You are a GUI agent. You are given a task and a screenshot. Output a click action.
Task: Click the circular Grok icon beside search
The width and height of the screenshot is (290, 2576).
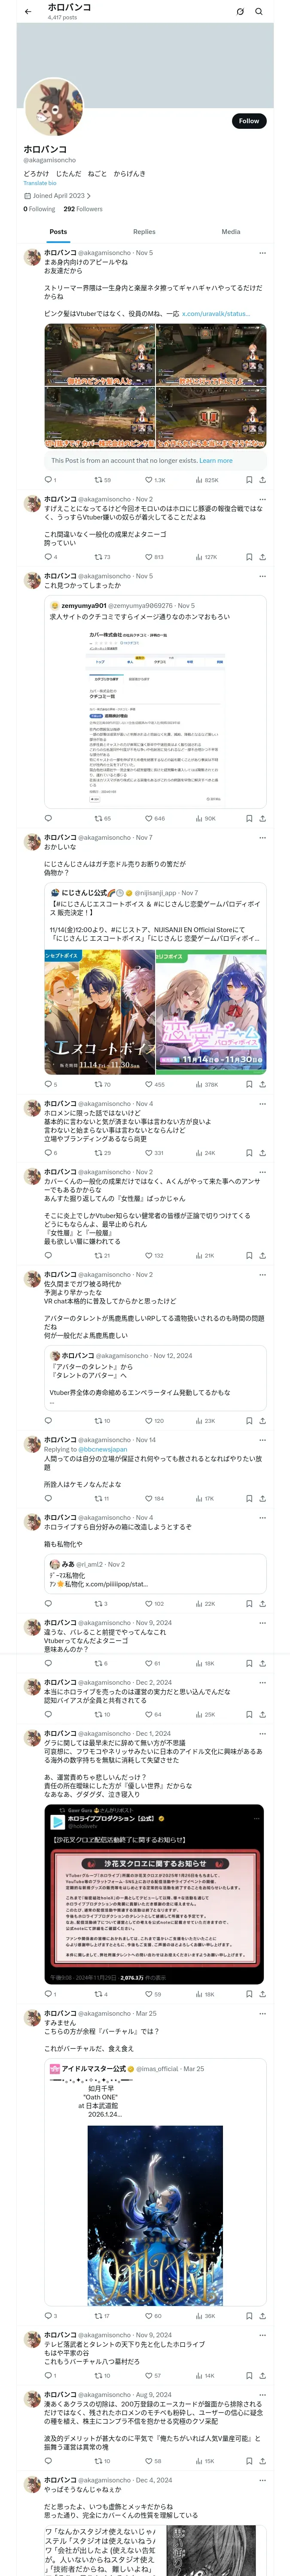[240, 12]
